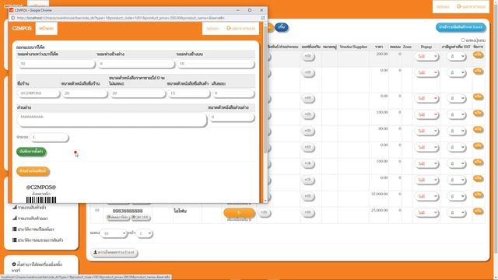Image resolution: width=498 pixels, height=280 pixels.
Task: Click the blue import from Excel button
Action: 461,27
